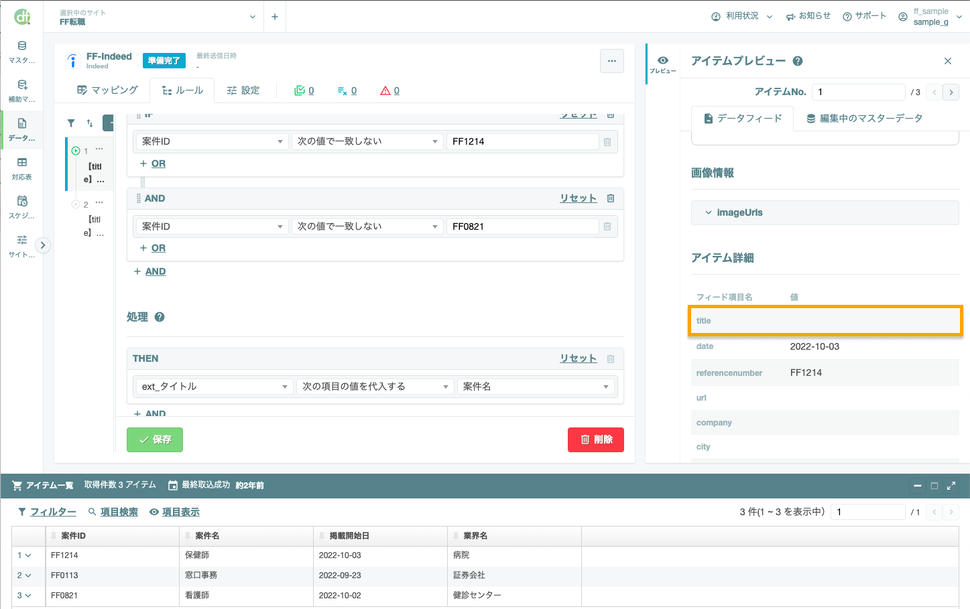Open the マスタ sidebar section

point(22,52)
